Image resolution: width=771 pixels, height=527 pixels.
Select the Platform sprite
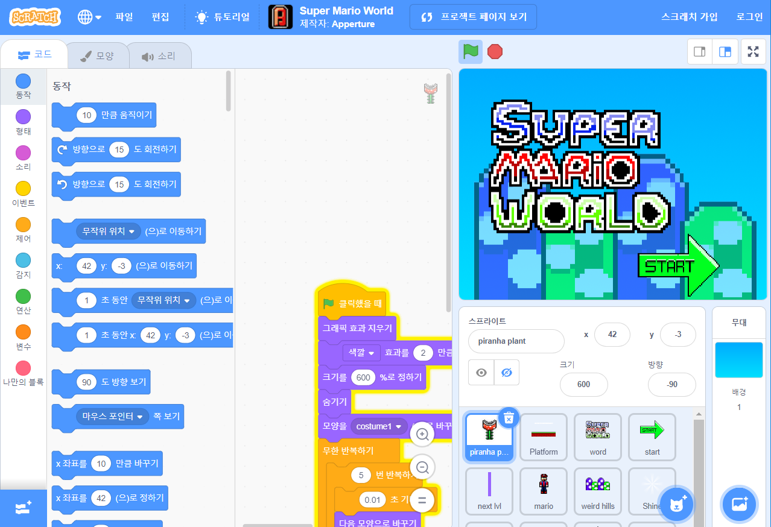pyautogui.click(x=544, y=437)
